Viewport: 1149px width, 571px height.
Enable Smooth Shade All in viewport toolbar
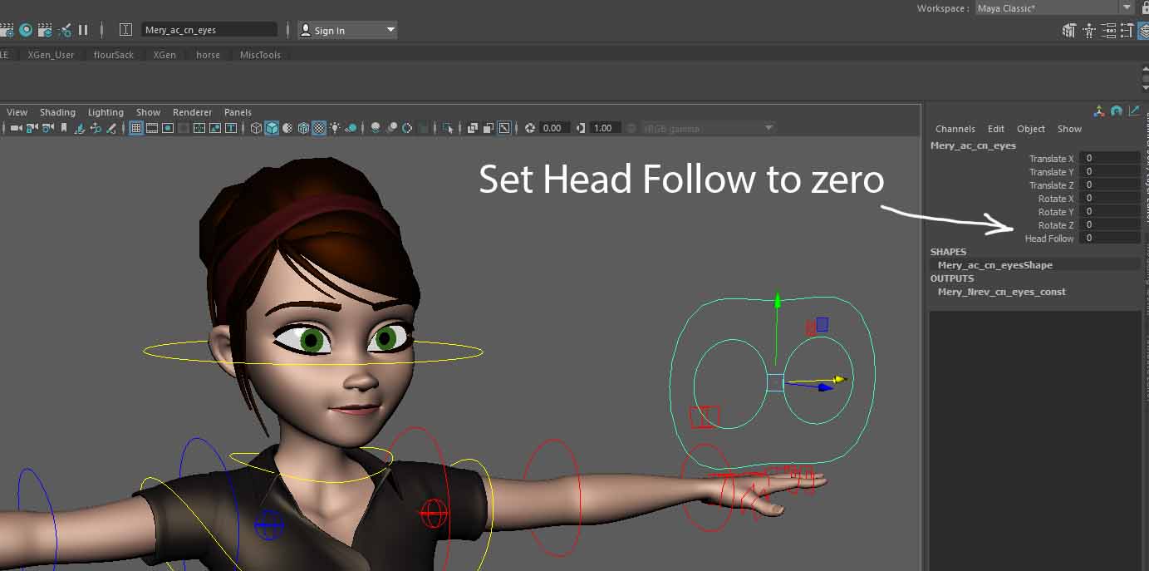tap(272, 128)
